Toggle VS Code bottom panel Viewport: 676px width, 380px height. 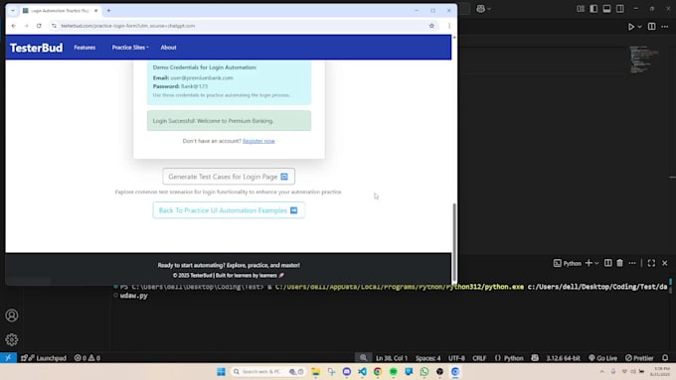tap(606, 9)
